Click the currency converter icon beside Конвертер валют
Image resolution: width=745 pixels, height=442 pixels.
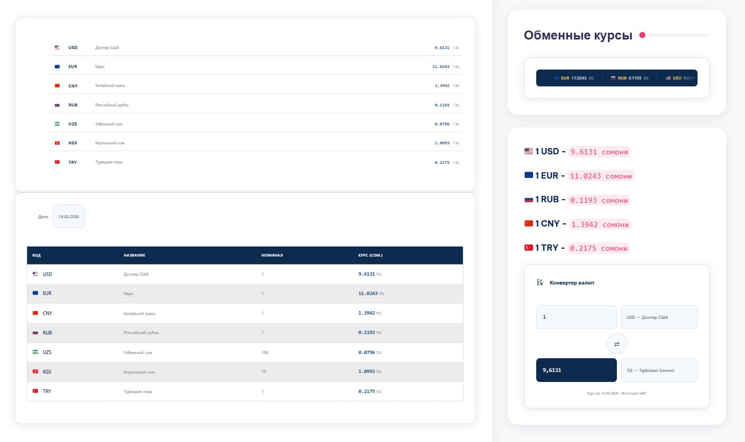[539, 282]
